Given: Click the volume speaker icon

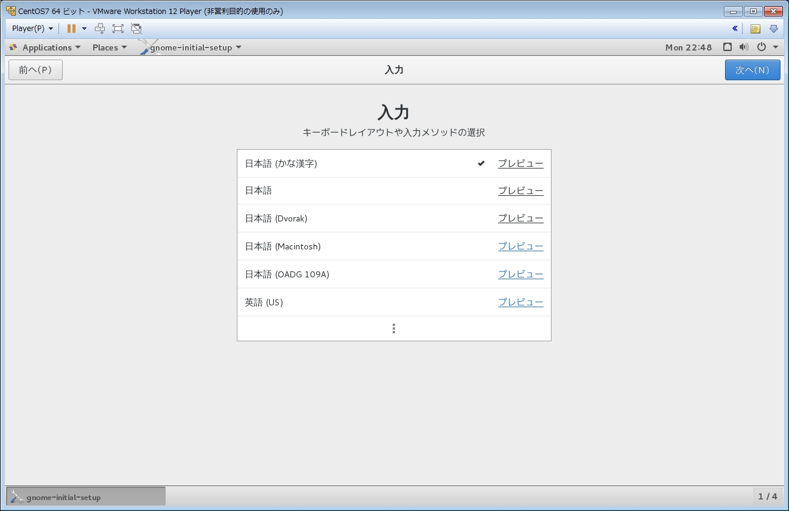Looking at the screenshot, I should (743, 47).
